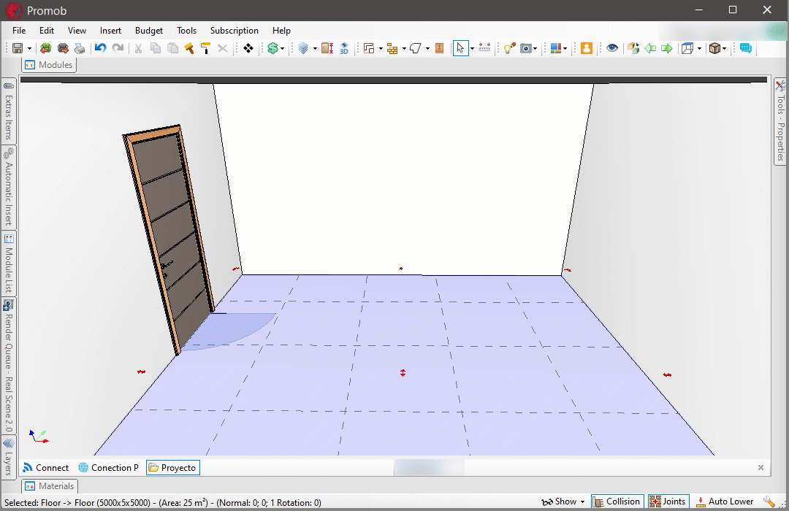
Task: Cut selection with the scissors icon
Action: (138, 48)
